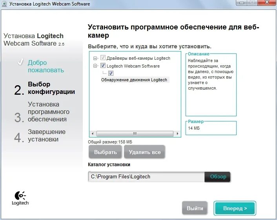Viewport: 277px width, 220px height.
Task: Click the horizontal scrollbar thumb in component list
Action: click(x=135, y=134)
